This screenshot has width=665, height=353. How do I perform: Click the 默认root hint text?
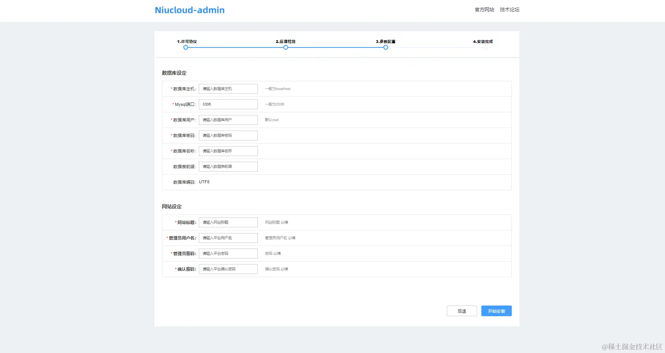tap(272, 120)
